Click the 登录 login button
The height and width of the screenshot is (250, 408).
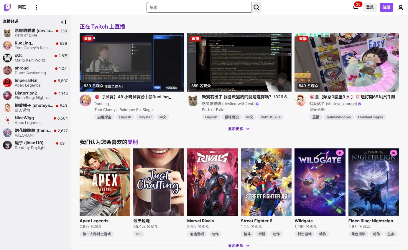point(370,7)
